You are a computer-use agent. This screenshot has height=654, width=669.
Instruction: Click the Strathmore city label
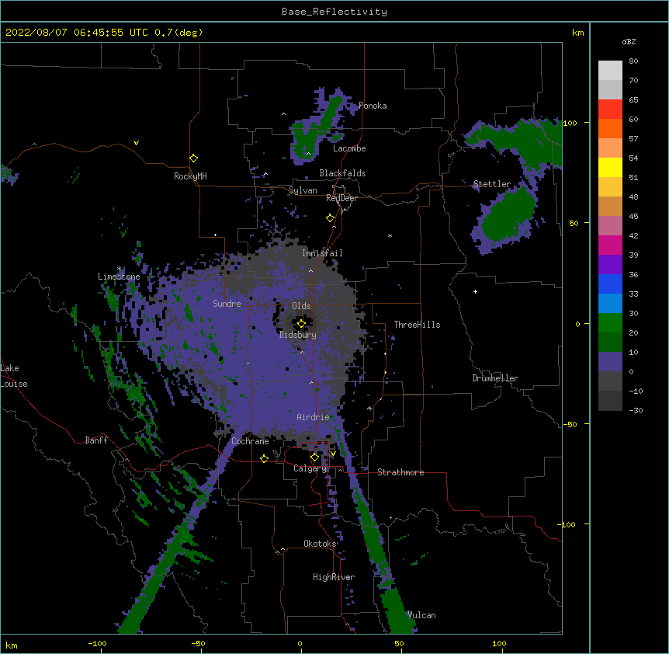pyautogui.click(x=400, y=472)
